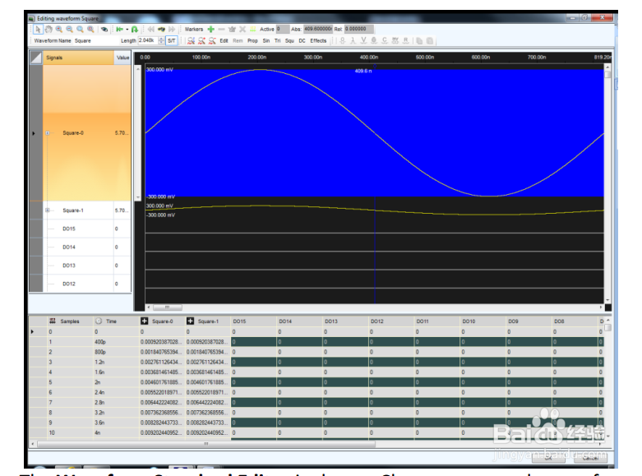Click the Rem toolbar button
The height and width of the screenshot is (476, 642).
pyautogui.click(x=238, y=40)
